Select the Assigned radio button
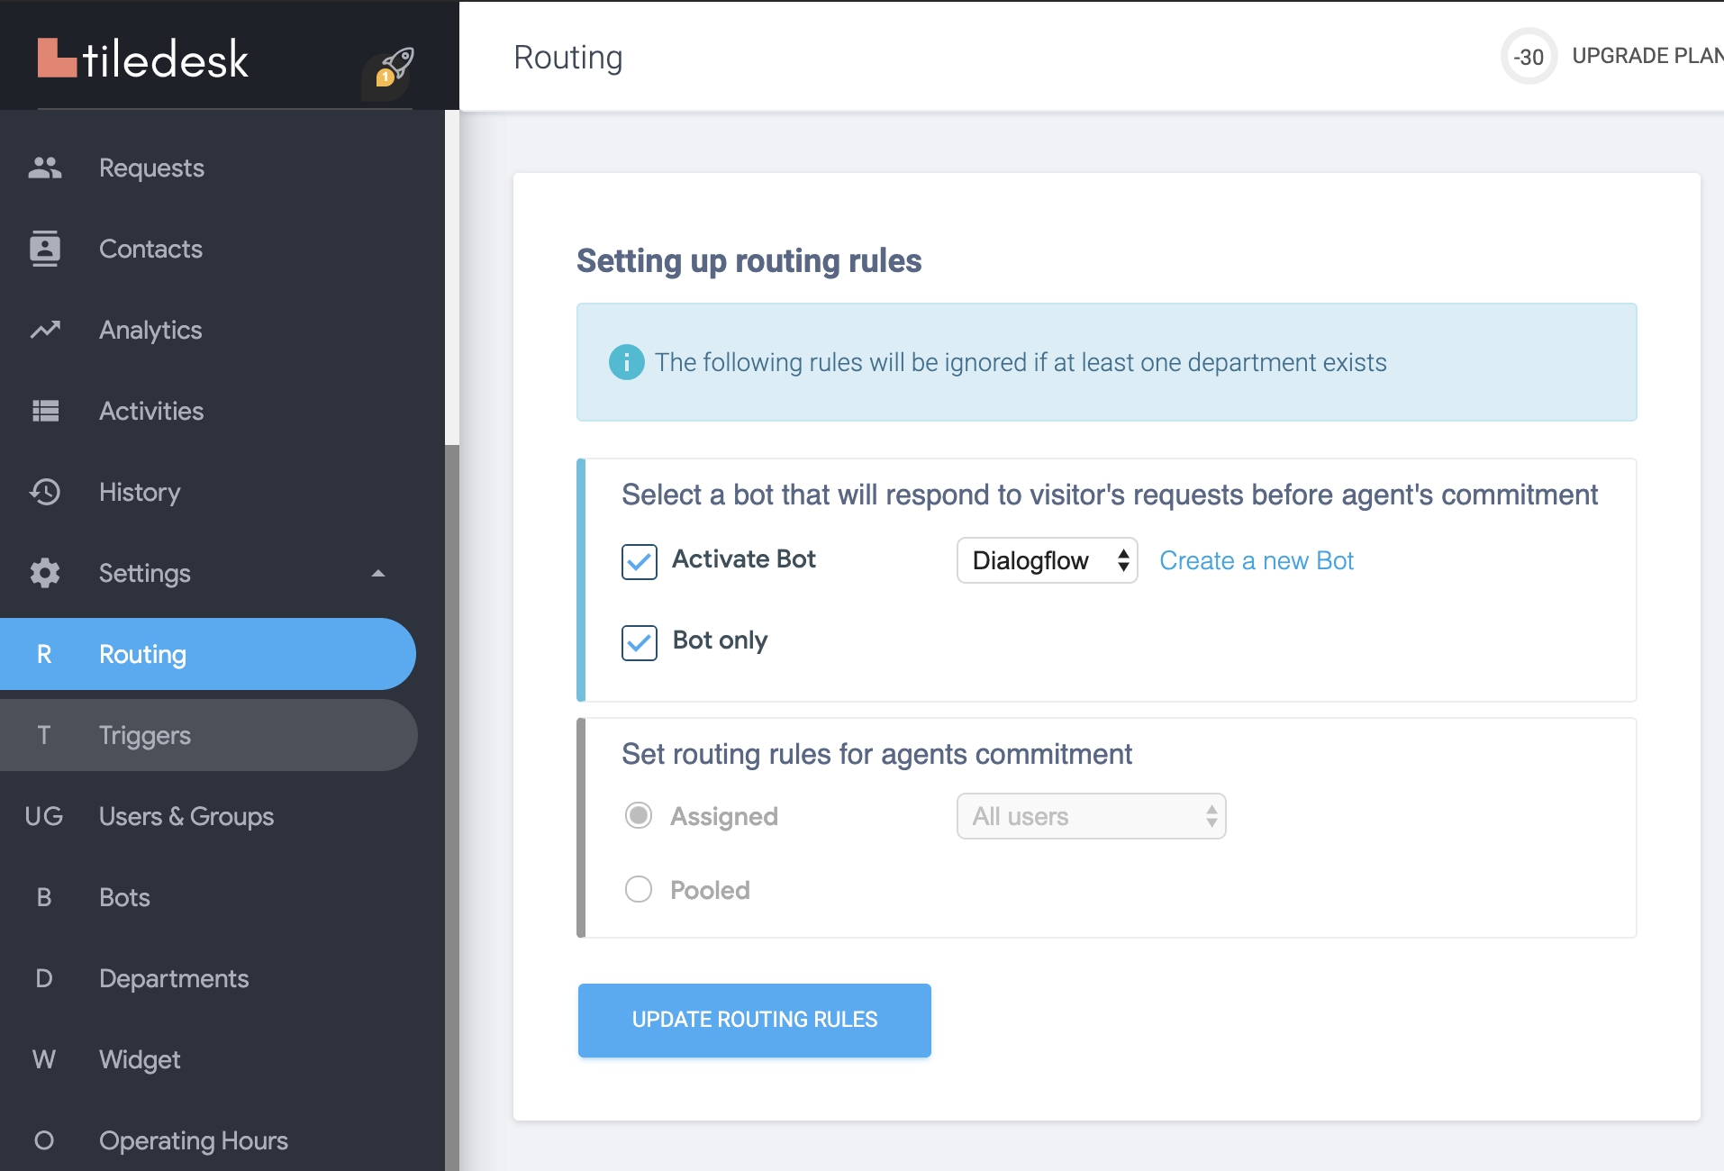This screenshot has width=1724, height=1171. click(x=639, y=815)
